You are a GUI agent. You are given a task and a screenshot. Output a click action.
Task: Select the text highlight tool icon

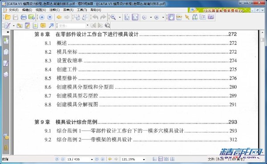(35, 26)
